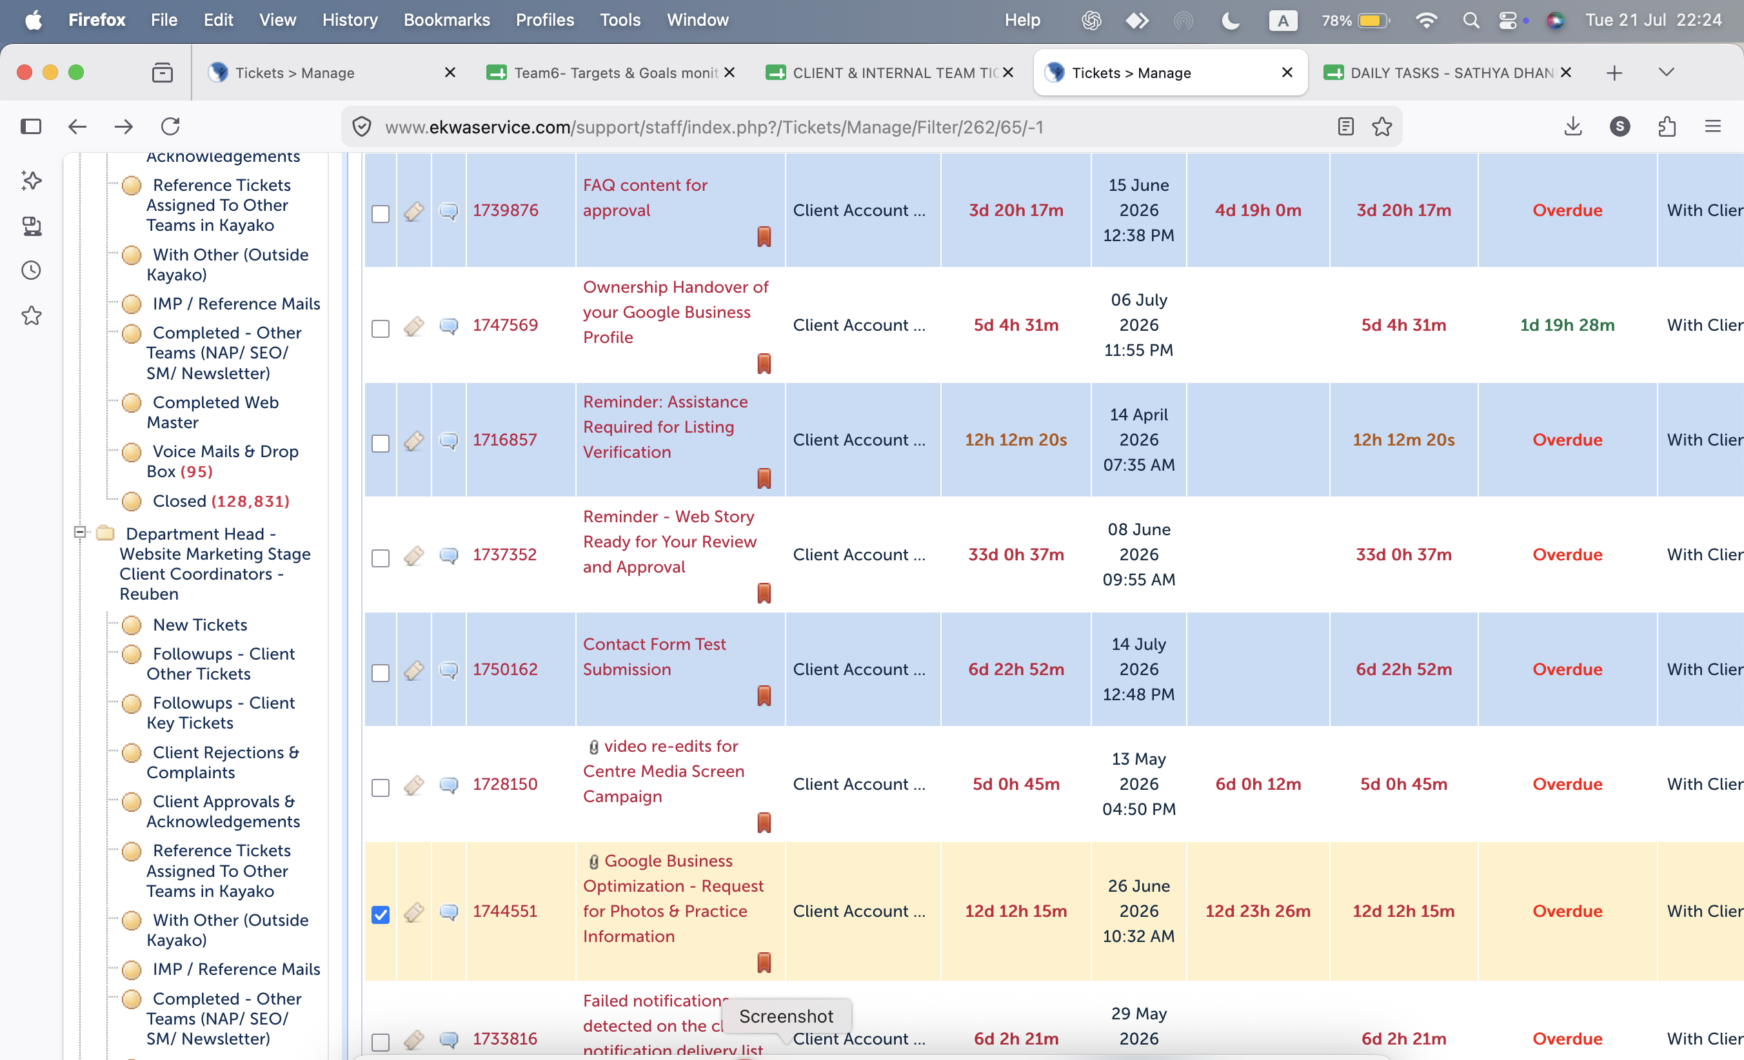Open Client Rejections & Complaints filter
Viewport: 1744px width, 1060px height.
point(223,762)
